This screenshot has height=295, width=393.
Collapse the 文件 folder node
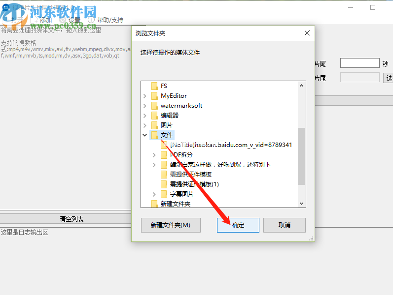(x=145, y=135)
